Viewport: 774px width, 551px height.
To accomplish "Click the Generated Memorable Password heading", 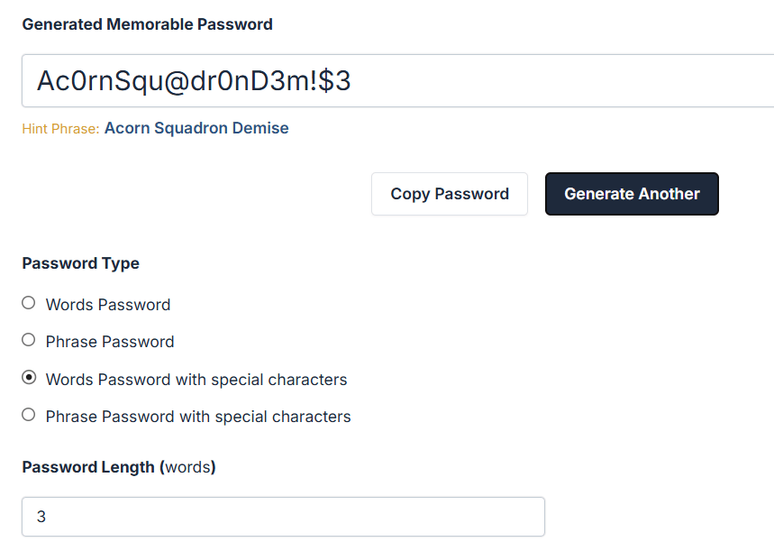I will point(147,23).
